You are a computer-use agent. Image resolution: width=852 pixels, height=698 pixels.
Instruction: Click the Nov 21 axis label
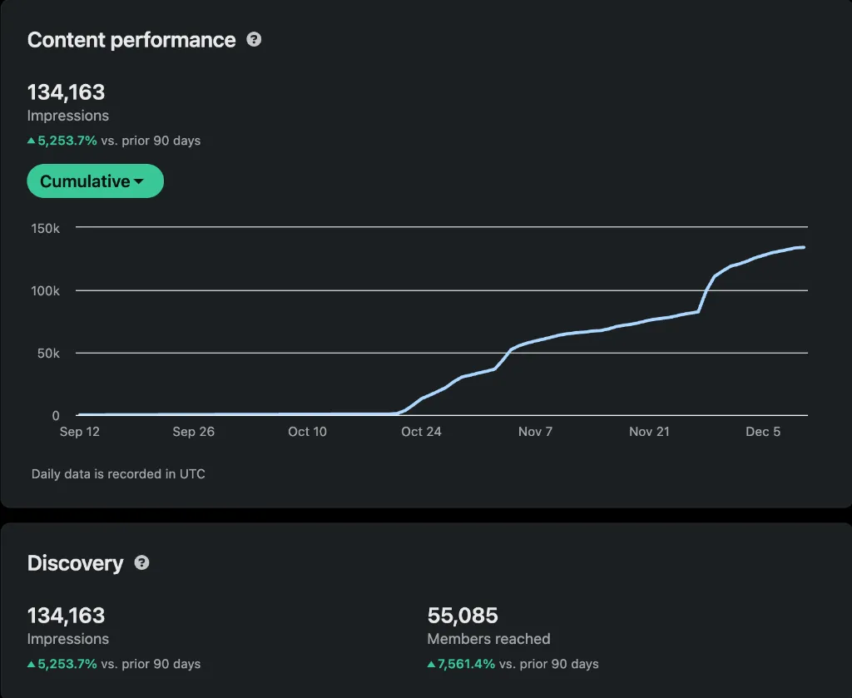coord(649,432)
